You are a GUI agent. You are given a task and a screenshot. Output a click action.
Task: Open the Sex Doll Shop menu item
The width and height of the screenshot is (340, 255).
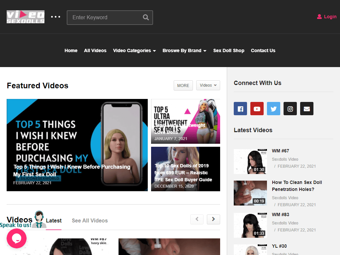[x=229, y=50]
